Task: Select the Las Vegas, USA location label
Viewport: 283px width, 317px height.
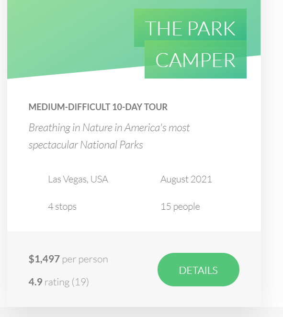Action: (x=78, y=179)
